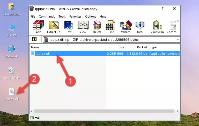Select the Network desktop icon
This screenshot has height=126, width=199.
click(x=12, y=51)
